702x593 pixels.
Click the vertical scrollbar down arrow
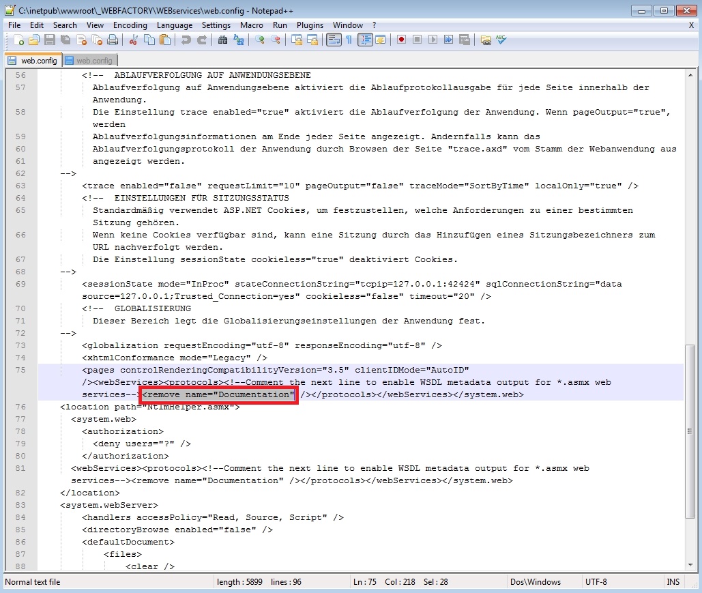(690, 566)
